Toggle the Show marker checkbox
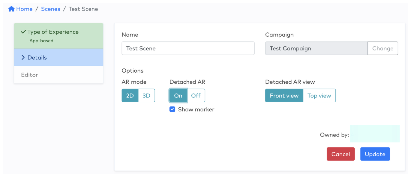This screenshot has height=174, width=408. (x=172, y=109)
